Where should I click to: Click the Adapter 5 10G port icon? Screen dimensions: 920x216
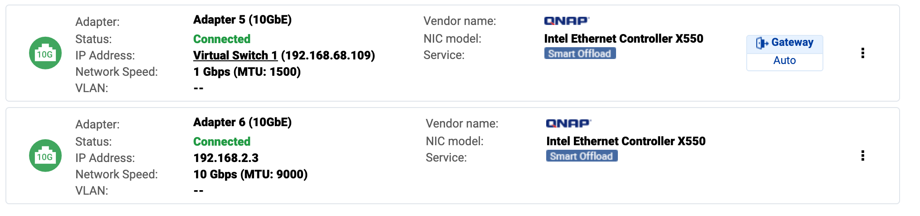(45, 53)
